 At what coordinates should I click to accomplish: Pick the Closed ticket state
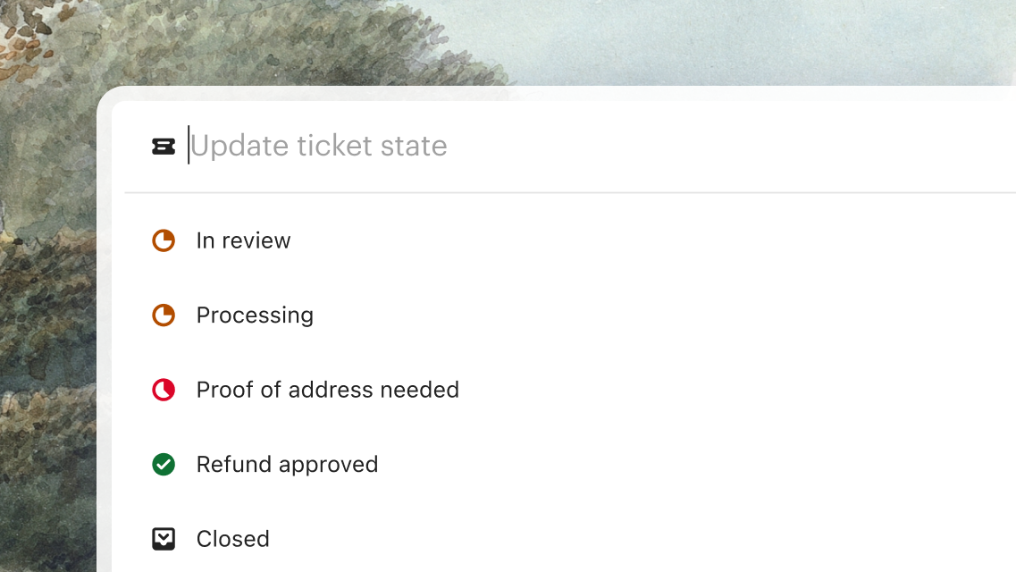coord(232,539)
